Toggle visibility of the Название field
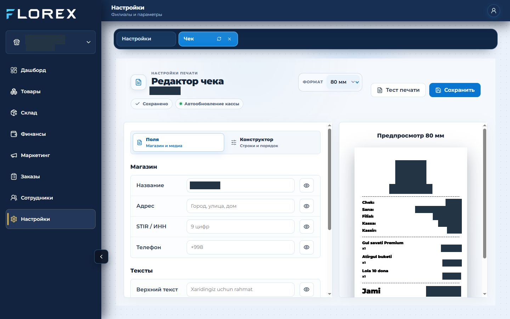 coord(307,185)
